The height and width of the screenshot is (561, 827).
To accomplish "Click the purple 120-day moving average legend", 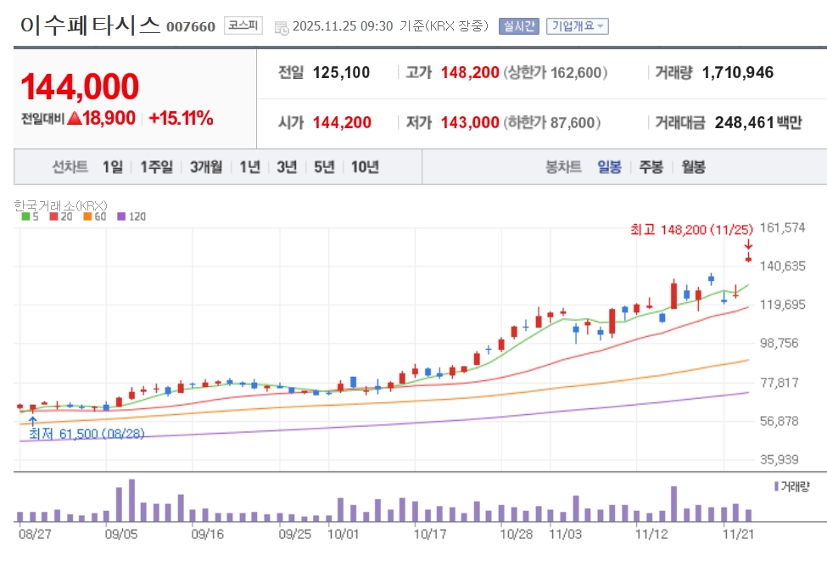I will (x=131, y=216).
